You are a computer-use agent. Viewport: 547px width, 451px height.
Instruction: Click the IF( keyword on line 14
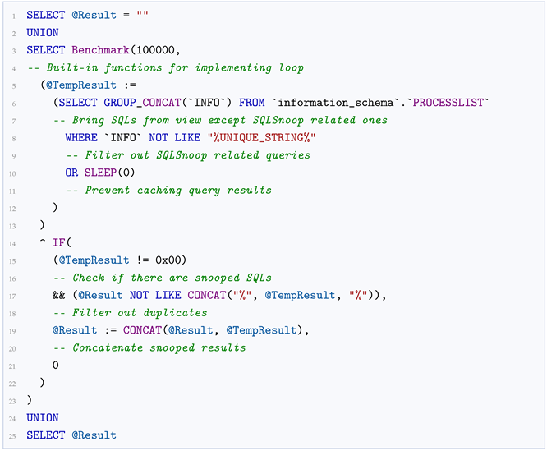tap(62, 242)
